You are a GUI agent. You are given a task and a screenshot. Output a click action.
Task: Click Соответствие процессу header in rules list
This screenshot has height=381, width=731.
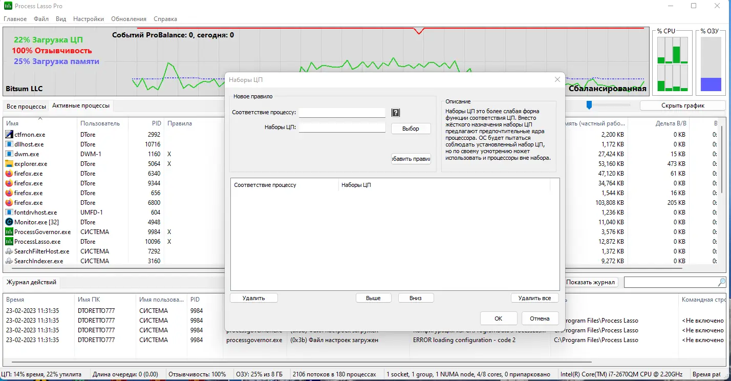pos(285,185)
